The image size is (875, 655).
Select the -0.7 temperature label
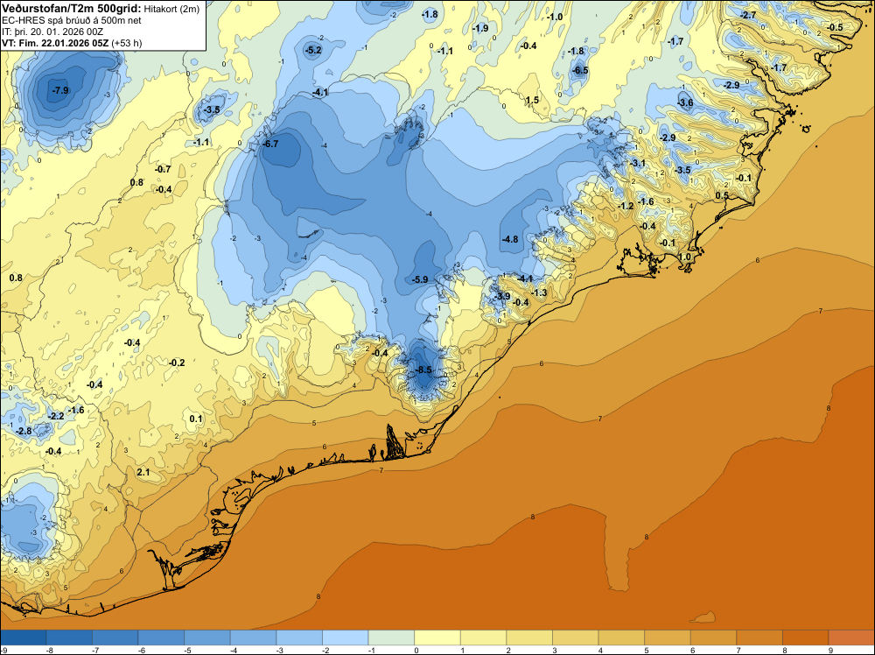(163, 169)
